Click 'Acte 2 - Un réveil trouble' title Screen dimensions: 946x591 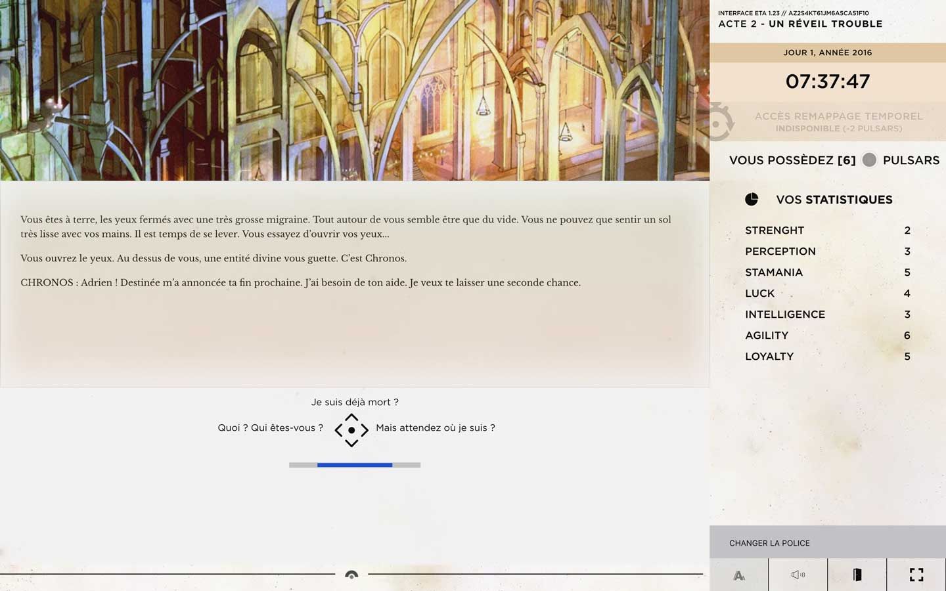[x=800, y=24]
